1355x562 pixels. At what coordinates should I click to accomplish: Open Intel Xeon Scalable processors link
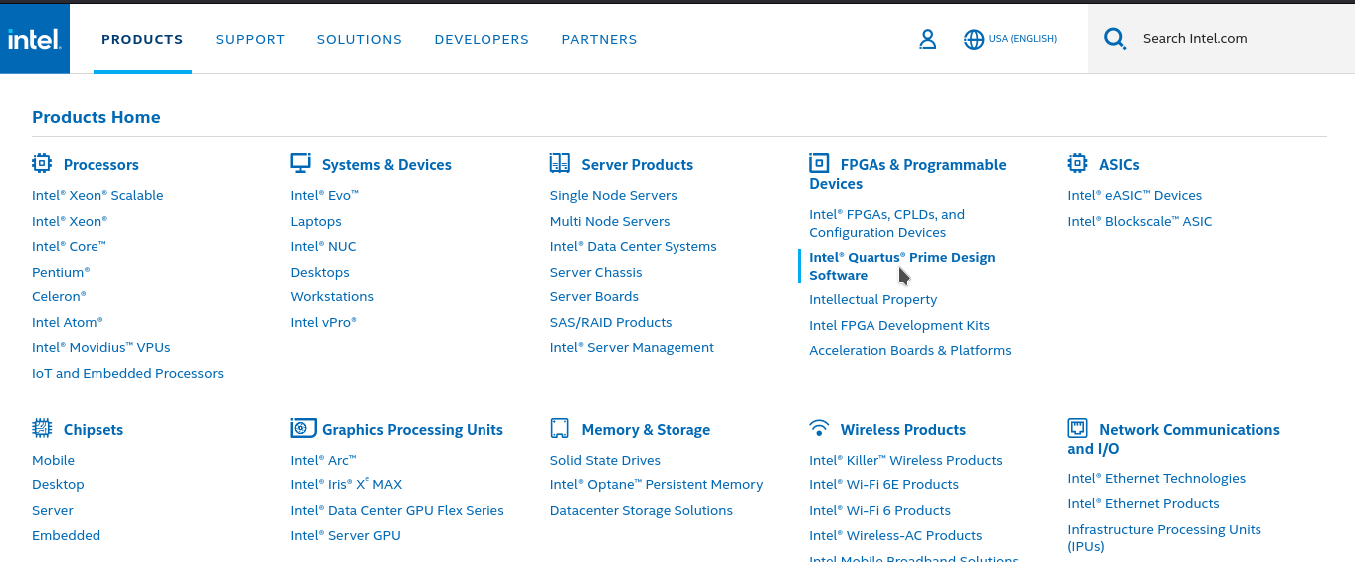coord(97,196)
